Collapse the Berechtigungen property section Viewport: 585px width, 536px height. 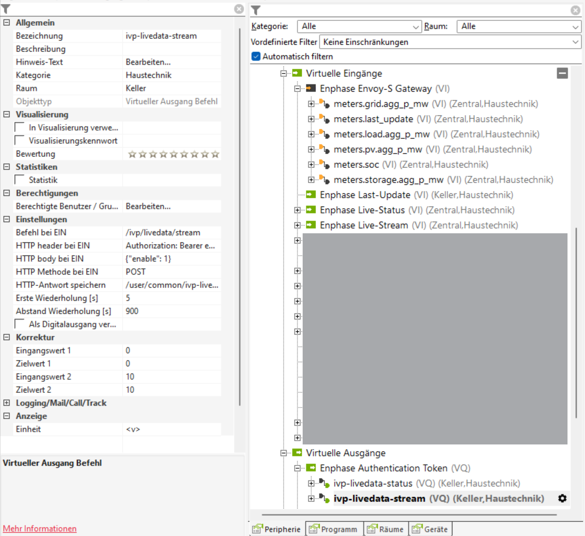(6, 193)
